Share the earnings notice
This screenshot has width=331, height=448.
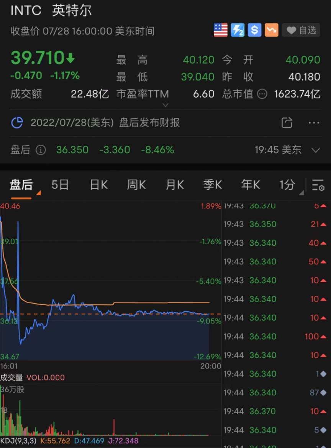point(287,122)
